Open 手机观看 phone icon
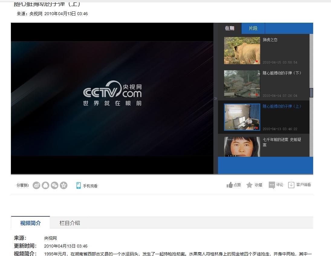 [x=78, y=185]
